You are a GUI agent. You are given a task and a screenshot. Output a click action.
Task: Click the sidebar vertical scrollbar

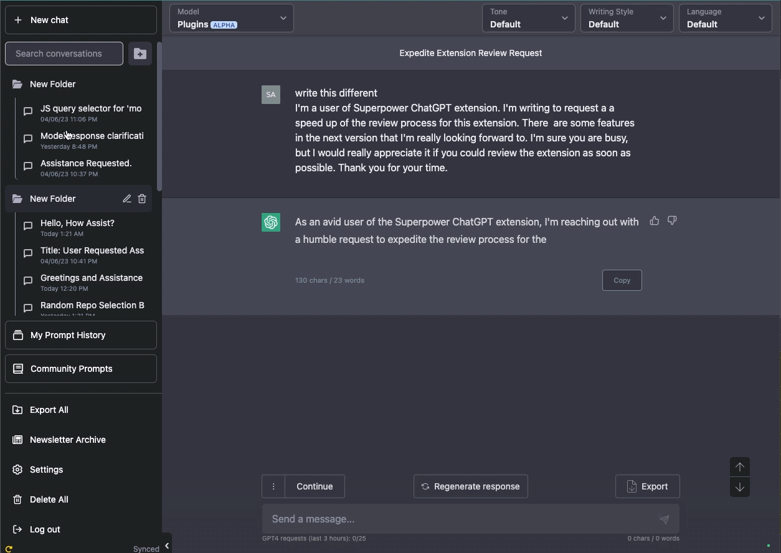pos(159,116)
